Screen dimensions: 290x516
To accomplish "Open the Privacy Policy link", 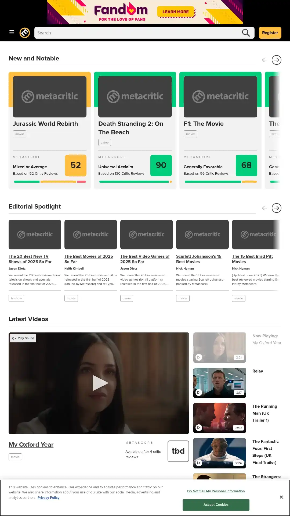I will (x=48, y=498).
